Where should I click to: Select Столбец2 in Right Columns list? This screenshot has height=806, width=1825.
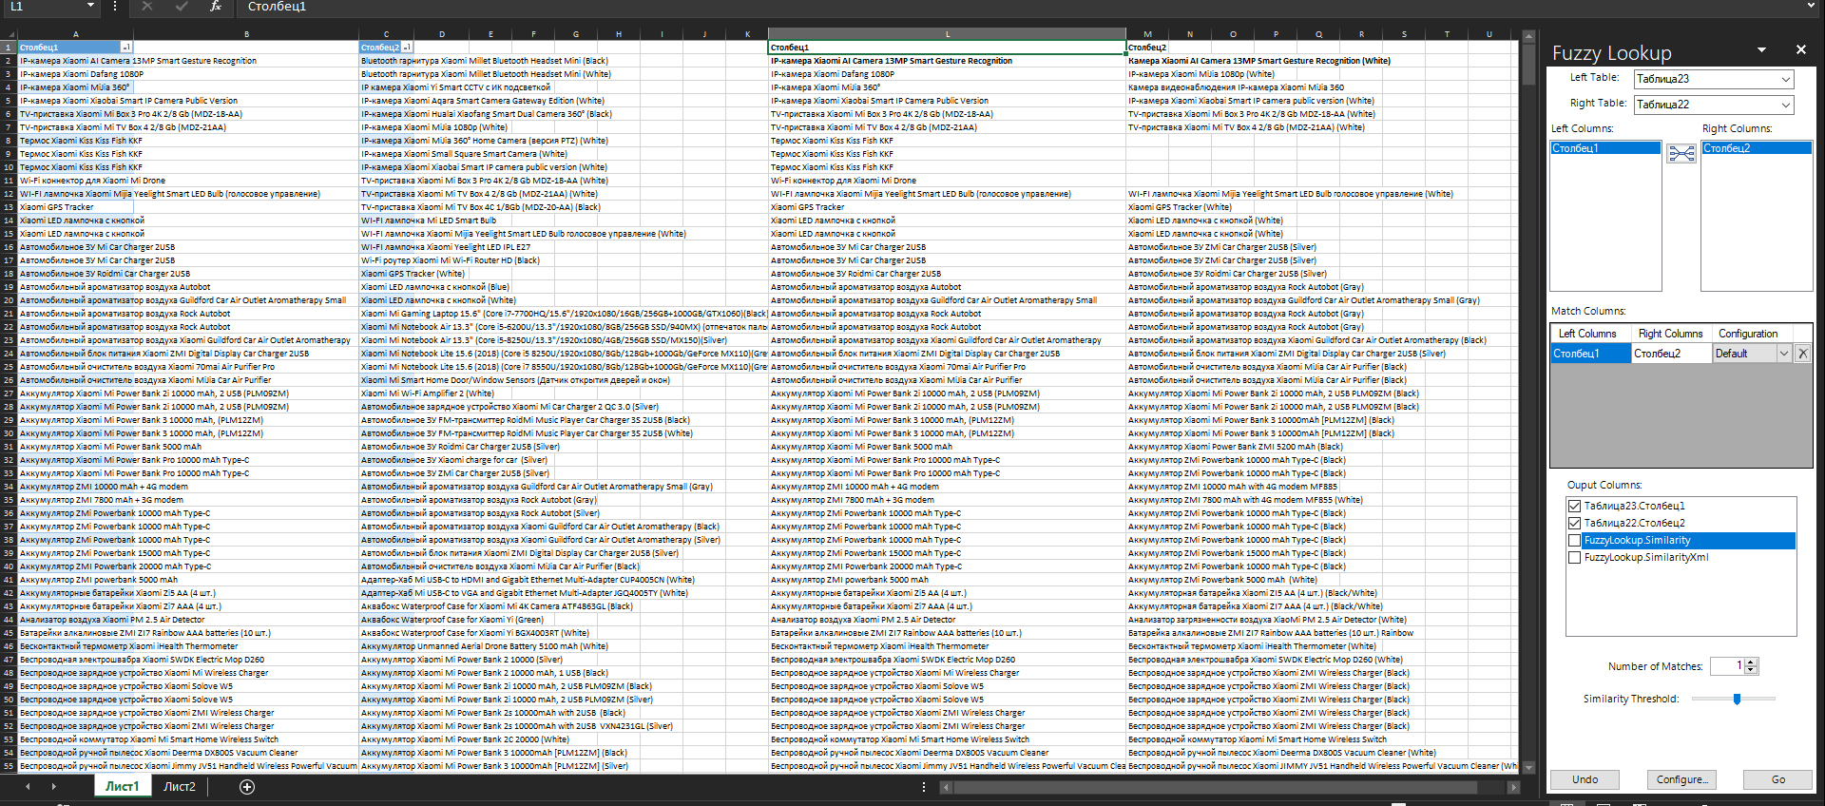(1757, 148)
